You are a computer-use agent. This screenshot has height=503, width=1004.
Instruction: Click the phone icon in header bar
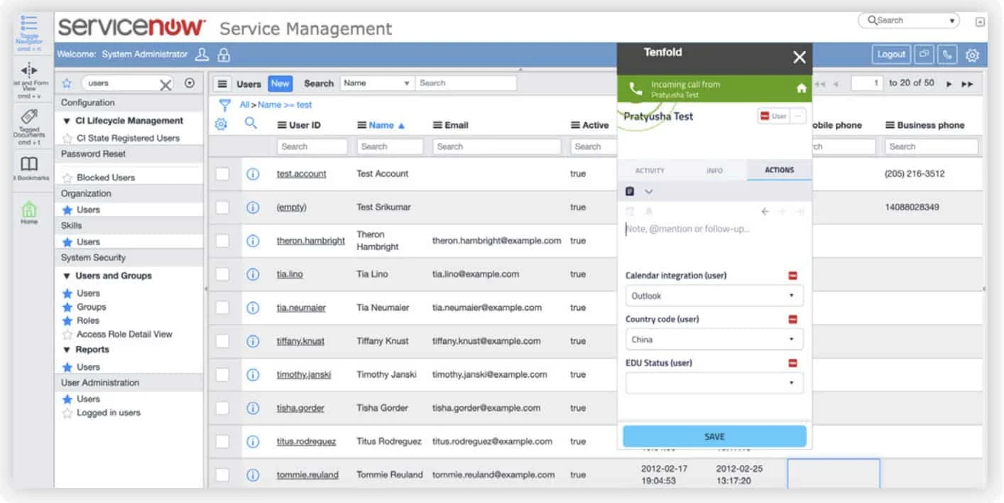tap(947, 54)
